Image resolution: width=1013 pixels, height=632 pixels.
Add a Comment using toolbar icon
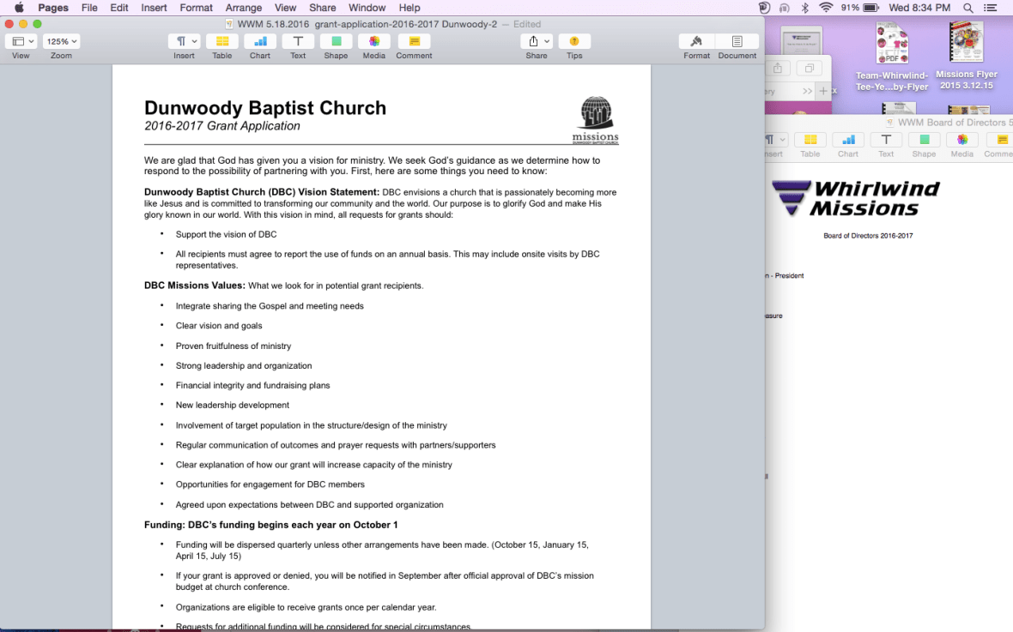coord(414,41)
